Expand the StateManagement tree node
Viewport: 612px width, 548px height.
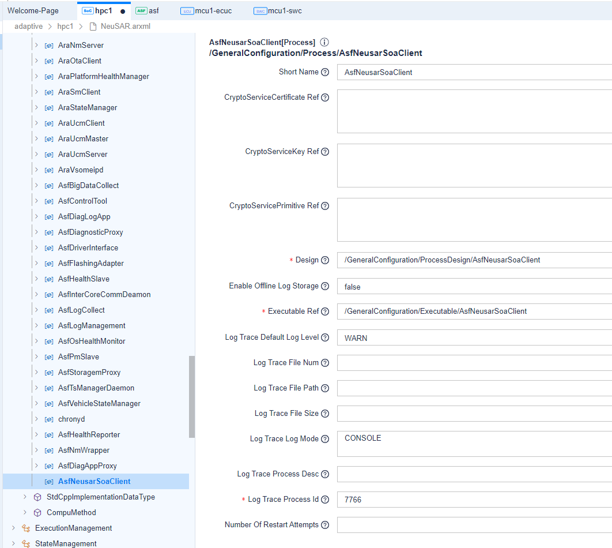click(13, 544)
